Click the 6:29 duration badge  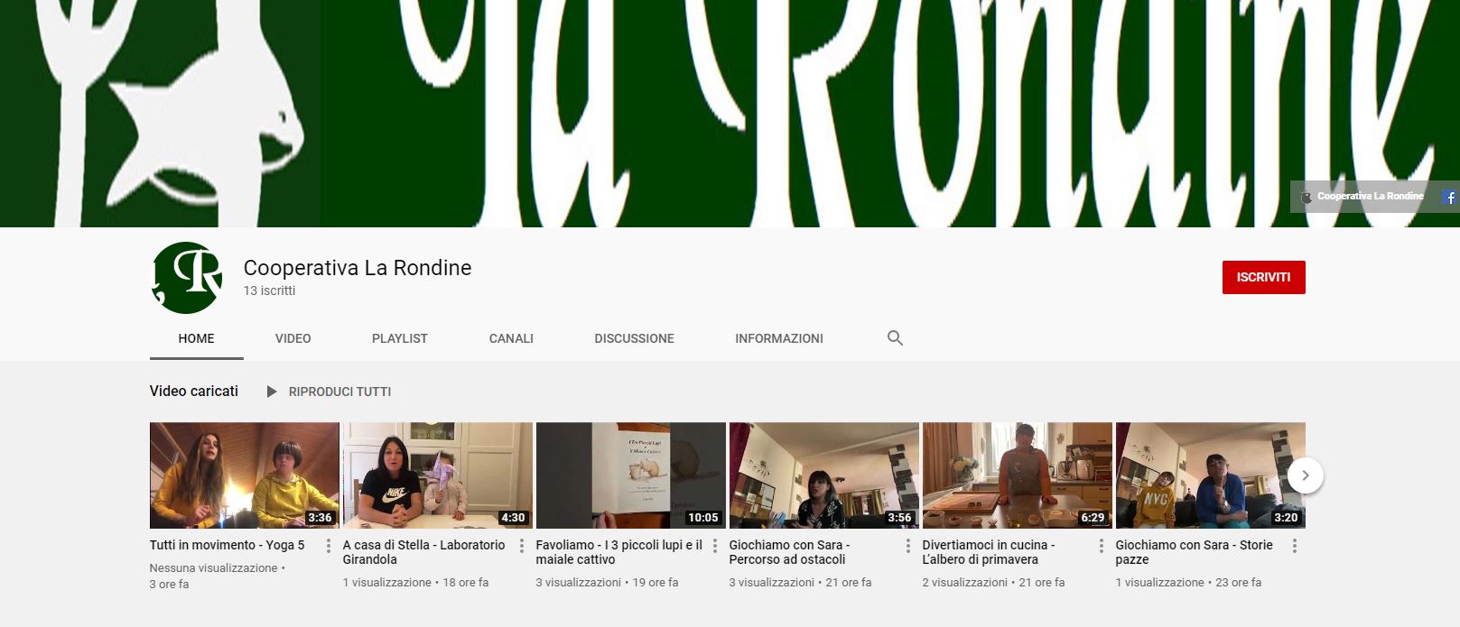1093,518
